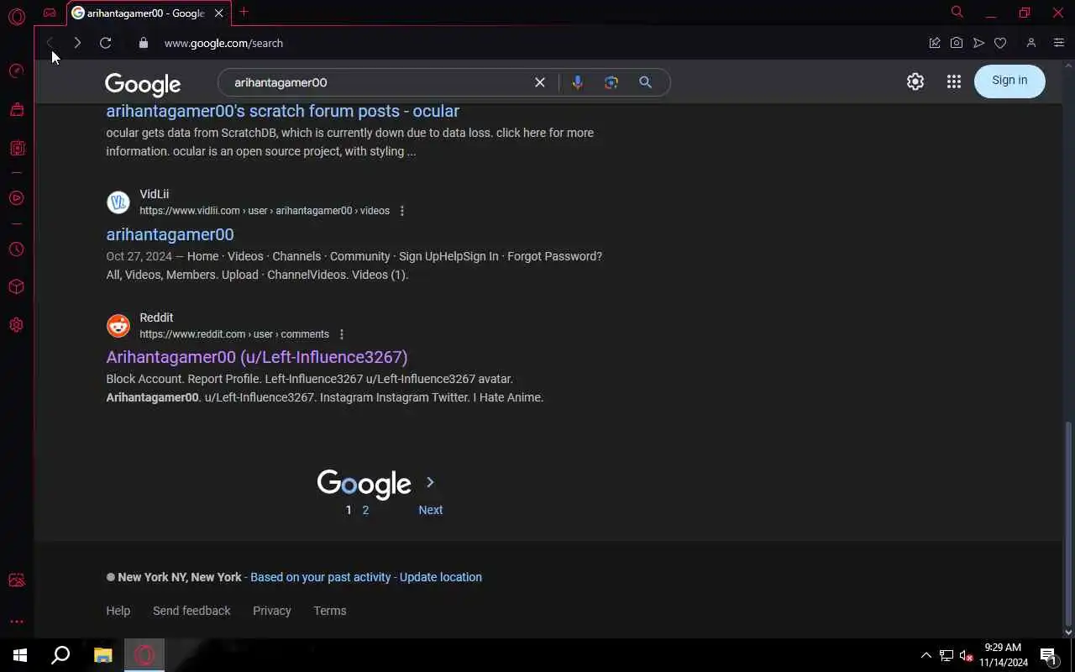Open the Windows Start menu
The height and width of the screenshot is (672, 1075).
pos(20,655)
